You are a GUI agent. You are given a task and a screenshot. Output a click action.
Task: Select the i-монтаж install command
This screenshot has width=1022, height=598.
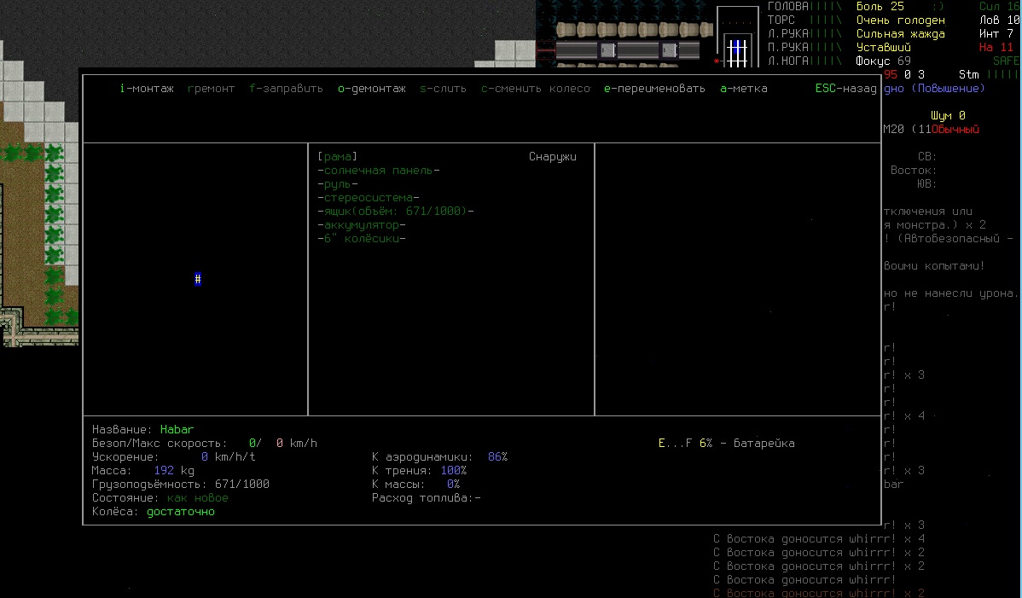[147, 89]
